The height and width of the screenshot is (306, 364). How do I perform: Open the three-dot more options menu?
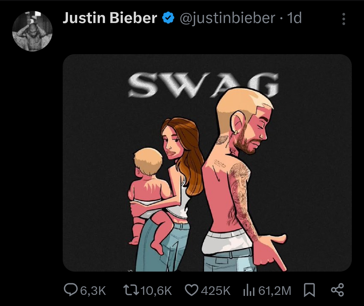point(343,19)
